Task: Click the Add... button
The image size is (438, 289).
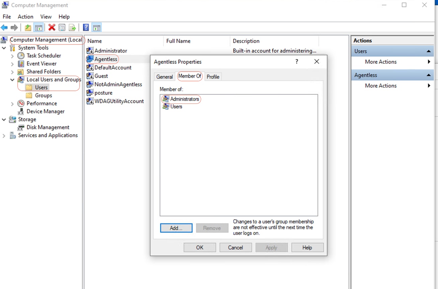Action: [176, 228]
